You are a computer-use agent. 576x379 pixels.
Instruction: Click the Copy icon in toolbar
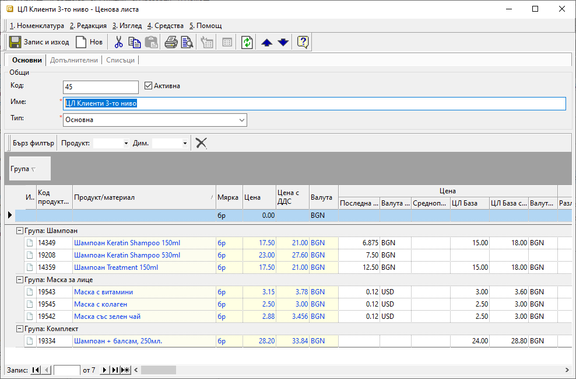[x=135, y=42]
